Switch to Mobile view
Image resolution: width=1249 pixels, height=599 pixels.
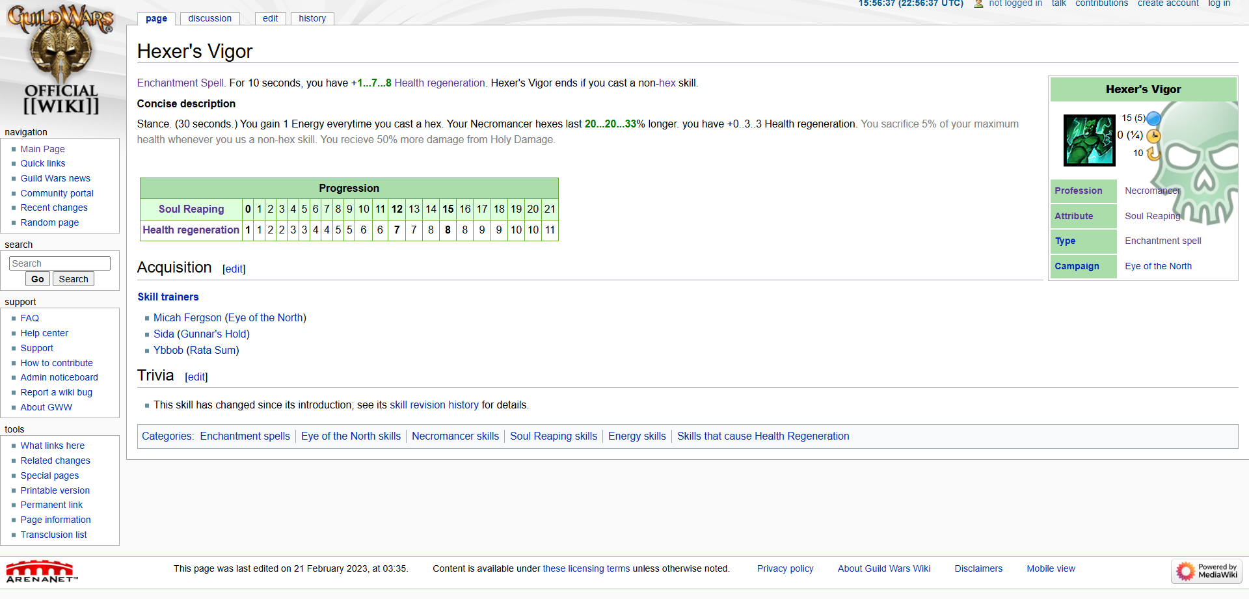[1051, 568]
